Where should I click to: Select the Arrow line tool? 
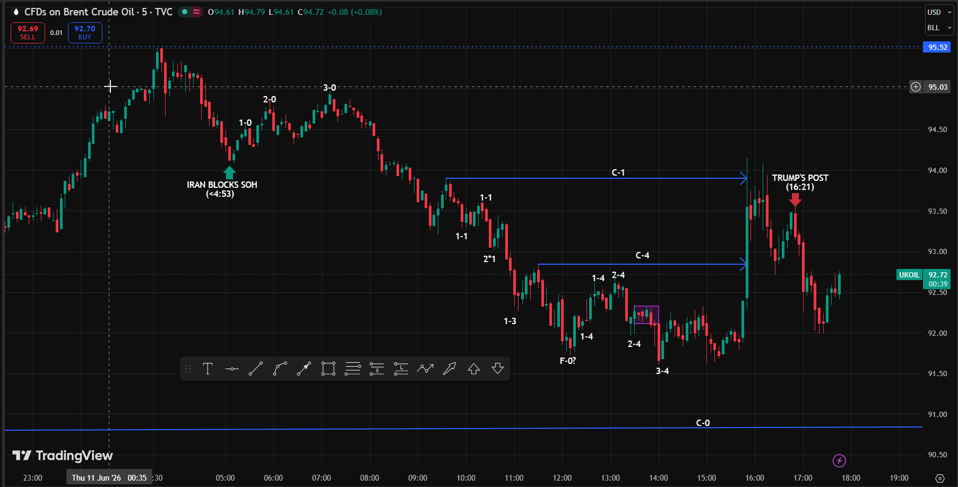304,369
